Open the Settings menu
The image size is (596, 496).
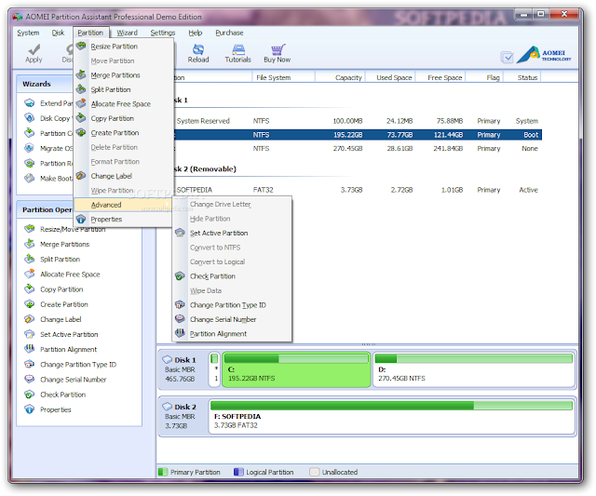point(163,33)
